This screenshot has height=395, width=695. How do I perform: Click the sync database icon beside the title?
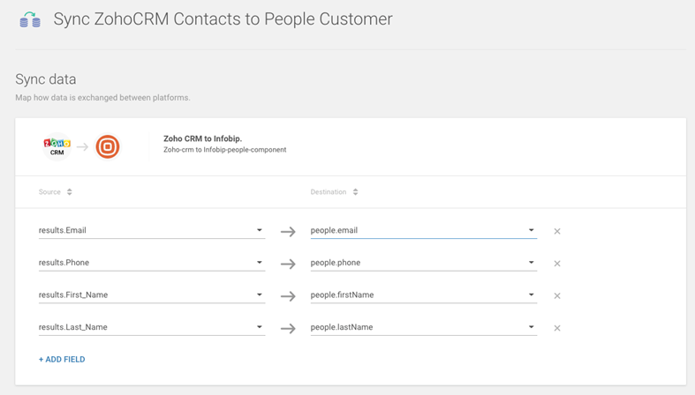coord(30,19)
